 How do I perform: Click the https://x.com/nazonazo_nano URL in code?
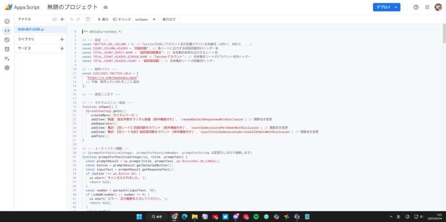pyautogui.click(x=113, y=77)
